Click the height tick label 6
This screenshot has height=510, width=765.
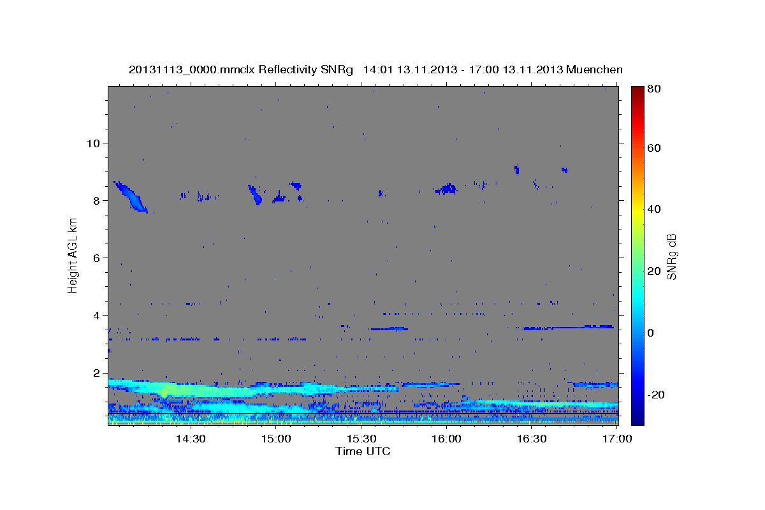click(96, 258)
